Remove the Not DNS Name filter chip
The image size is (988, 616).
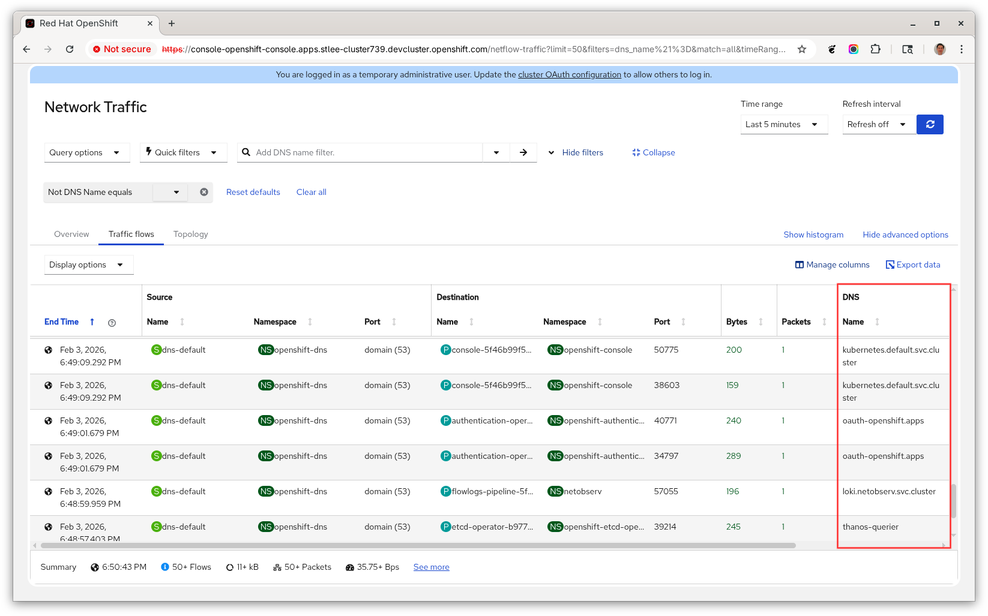click(204, 192)
